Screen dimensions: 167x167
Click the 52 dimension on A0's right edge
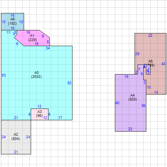point(69,83)
